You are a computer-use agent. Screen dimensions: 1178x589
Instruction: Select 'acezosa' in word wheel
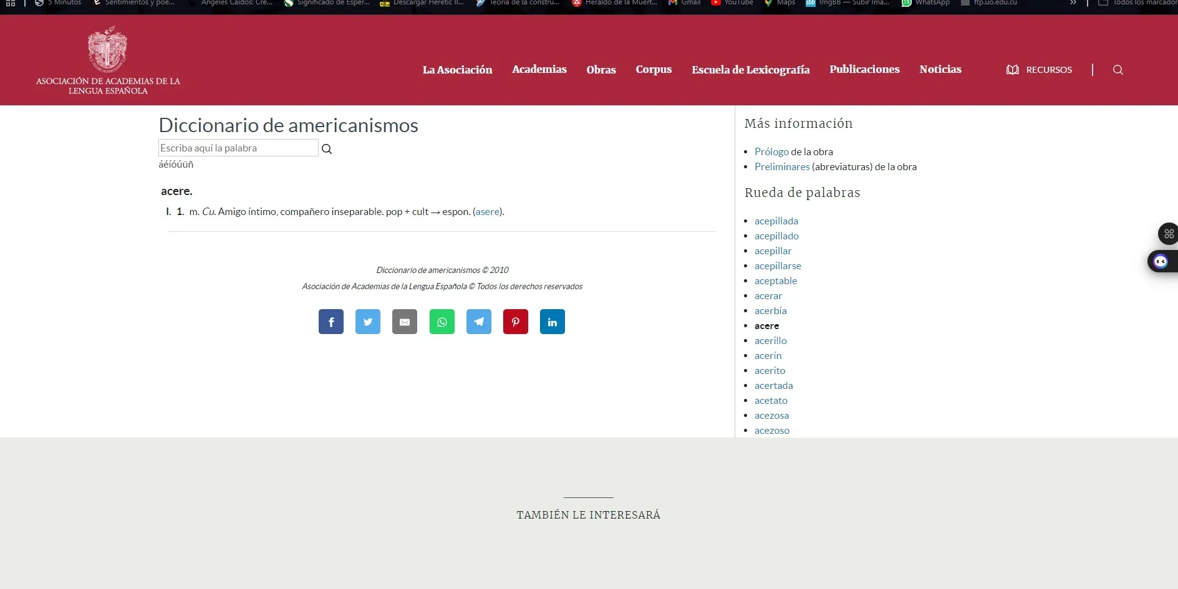tap(771, 415)
